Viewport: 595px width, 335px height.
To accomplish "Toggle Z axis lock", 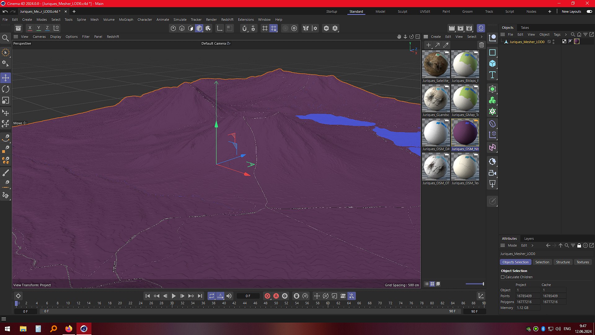I will click(x=47, y=28).
